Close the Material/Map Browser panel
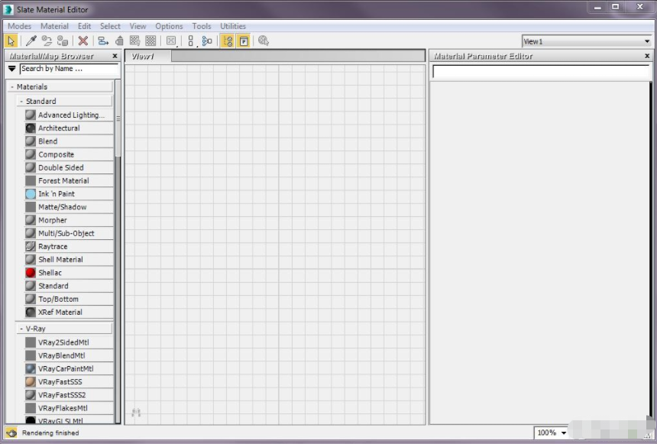Viewport: 657px width, 444px height. coord(115,56)
